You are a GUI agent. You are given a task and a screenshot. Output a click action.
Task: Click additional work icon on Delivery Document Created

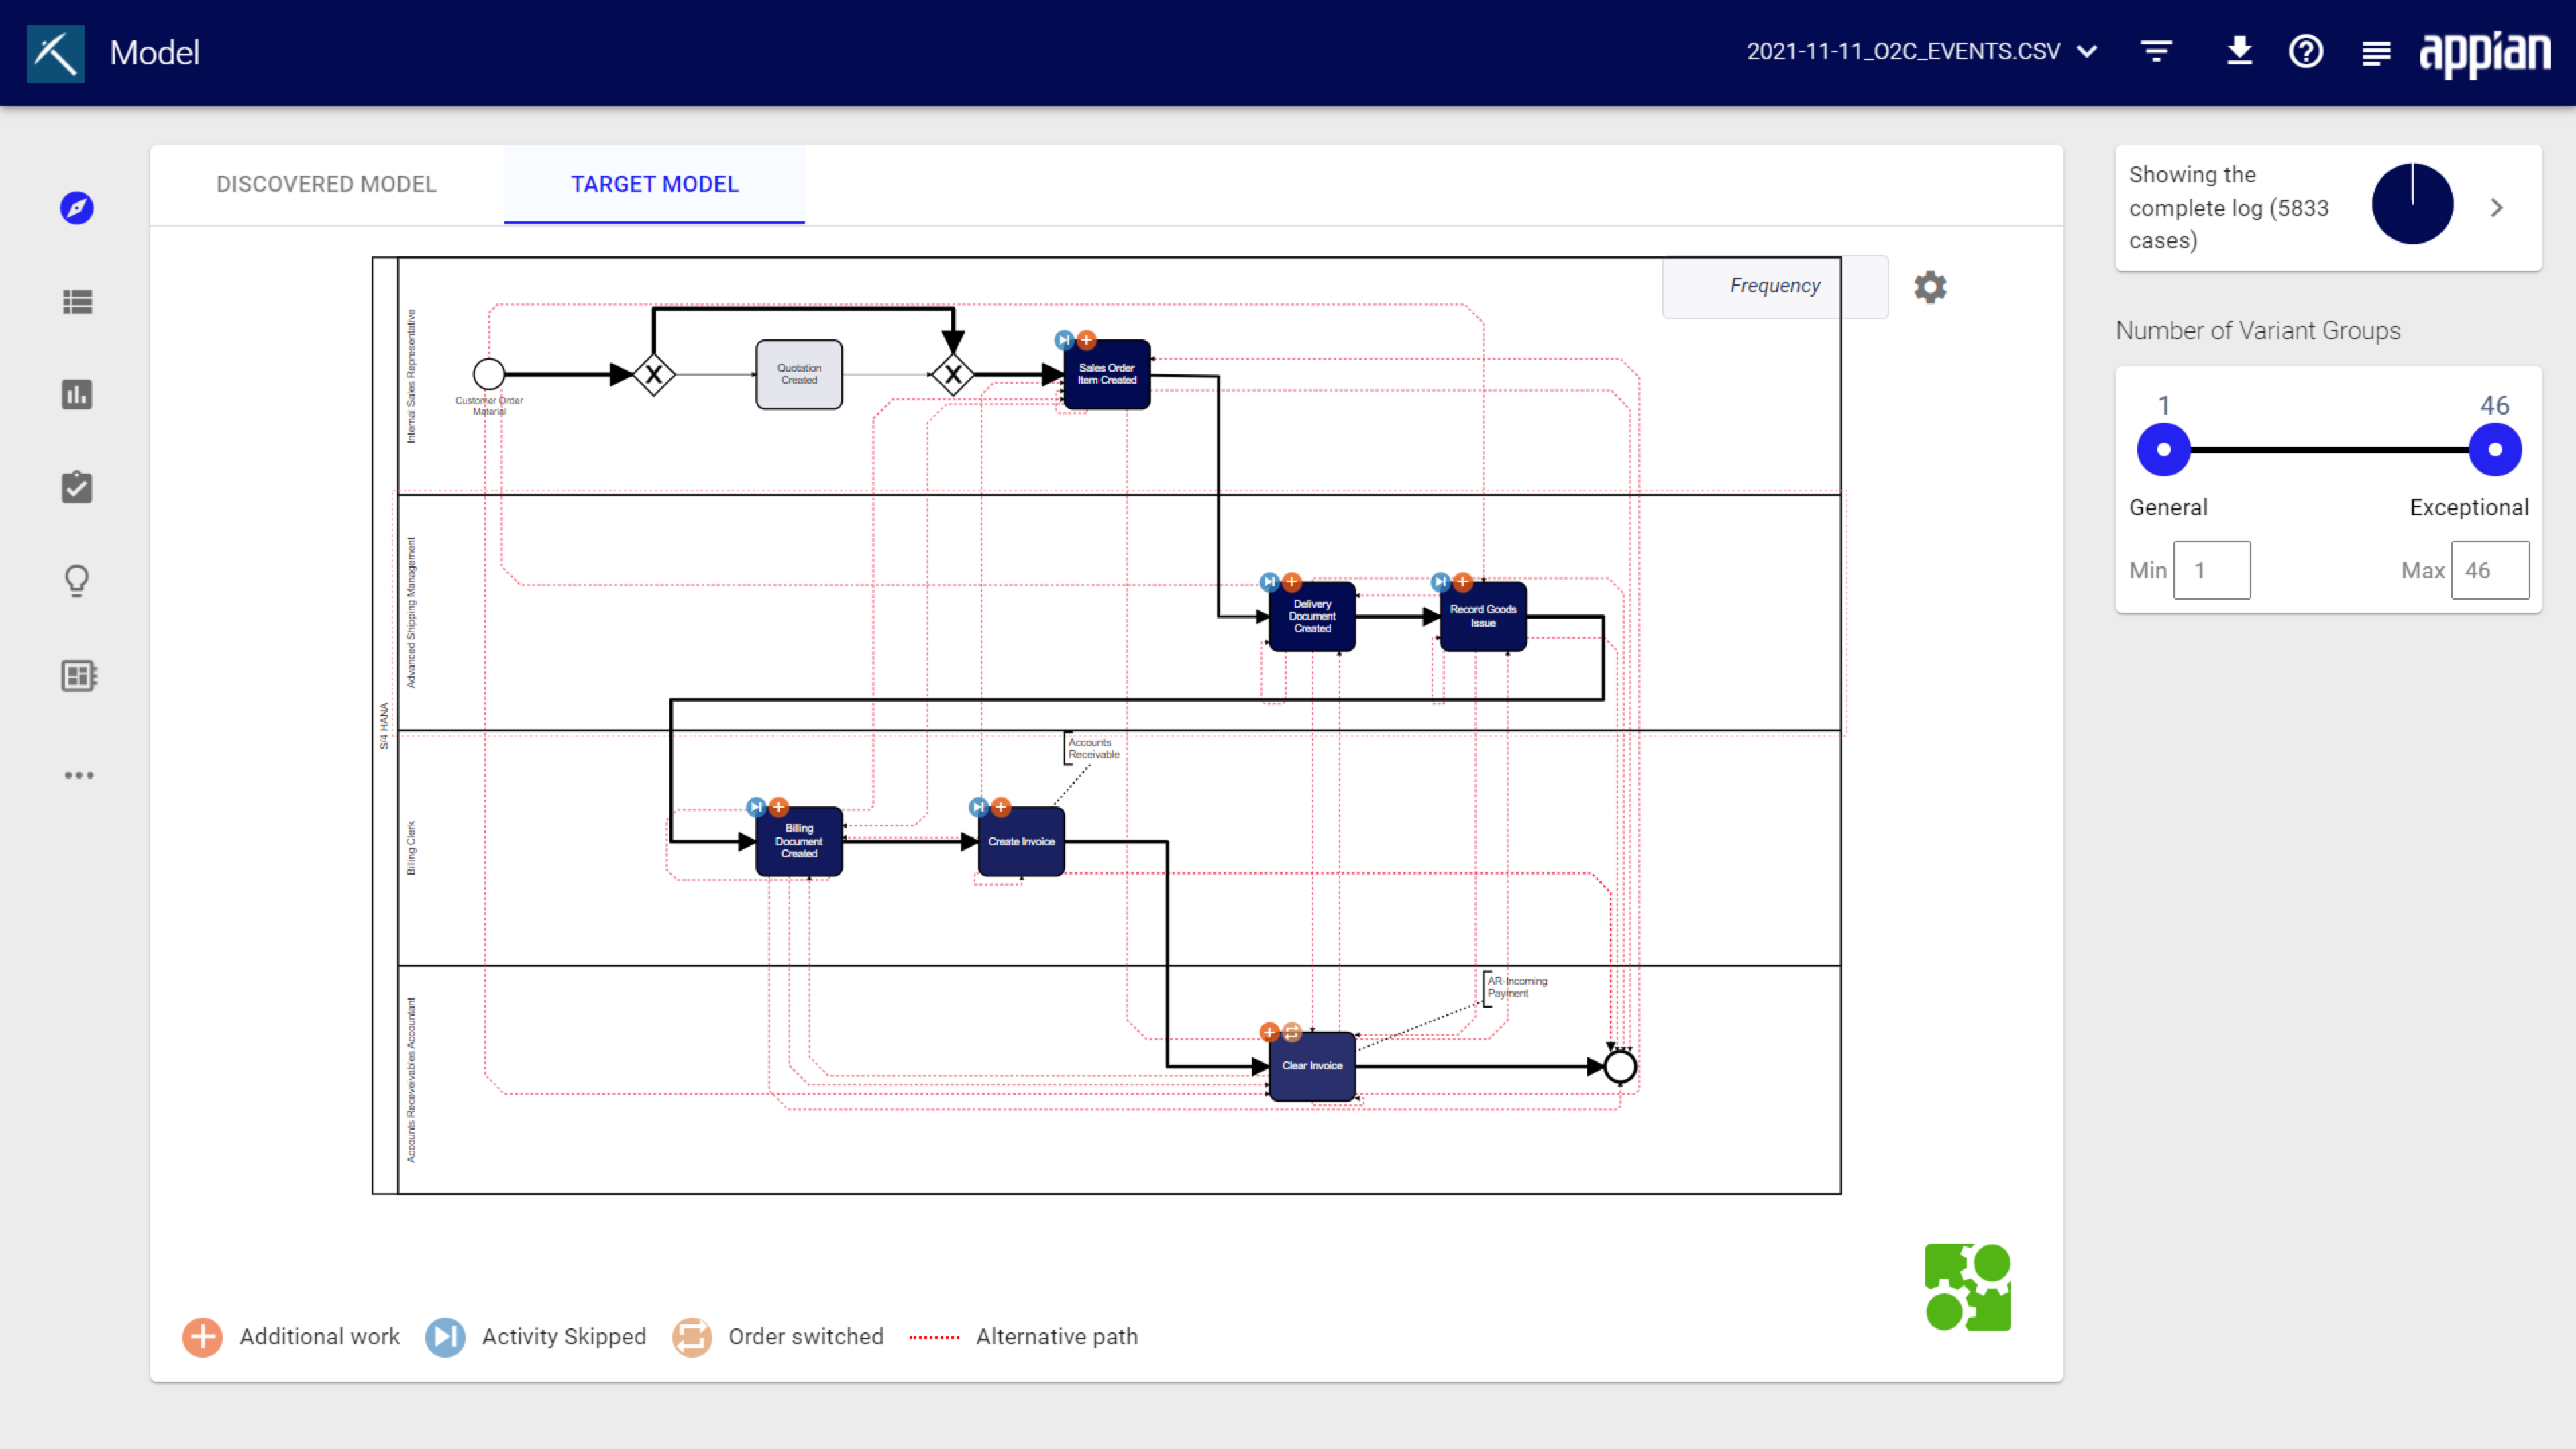point(1292,582)
